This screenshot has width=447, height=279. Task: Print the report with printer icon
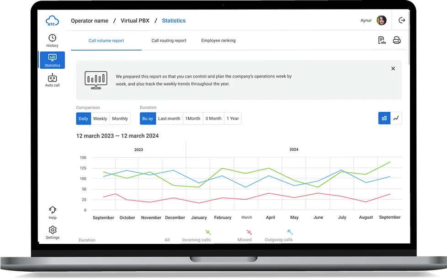point(397,40)
